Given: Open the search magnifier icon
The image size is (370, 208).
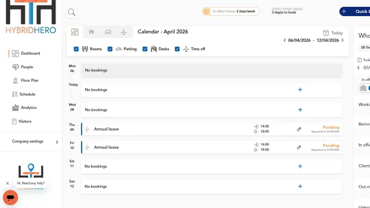Looking at the screenshot, I should tap(72, 12).
